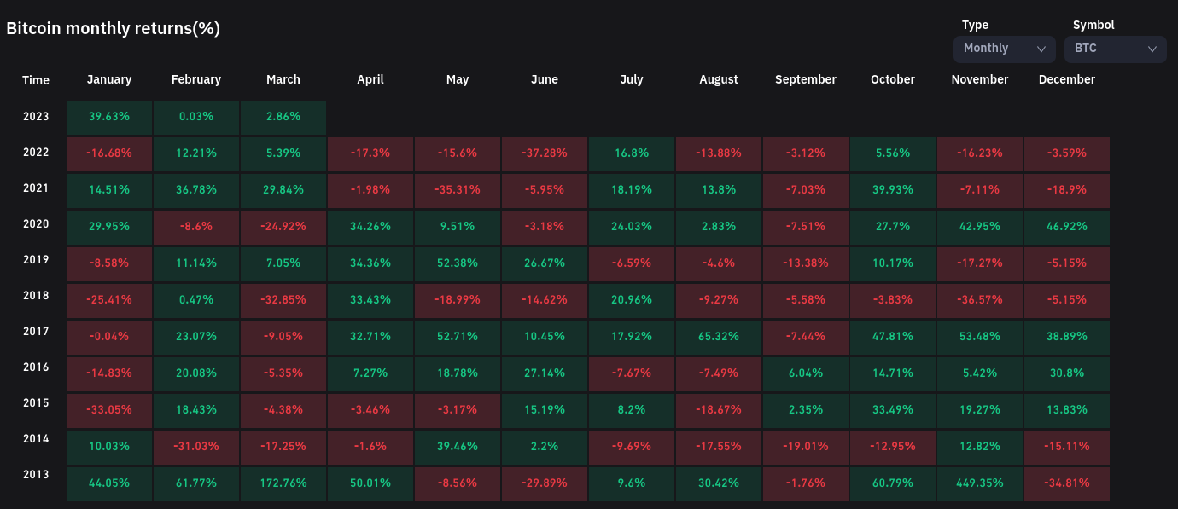Click the Time column header
Image resolution: width=1178 pixels, height=509 pixels.
click(36, 80)
